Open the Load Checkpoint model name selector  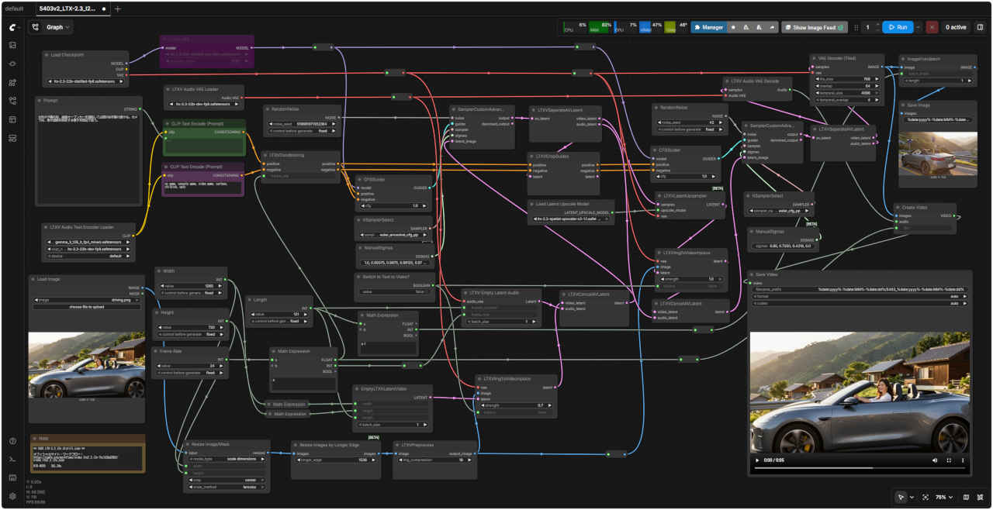[x=86, y=80]
